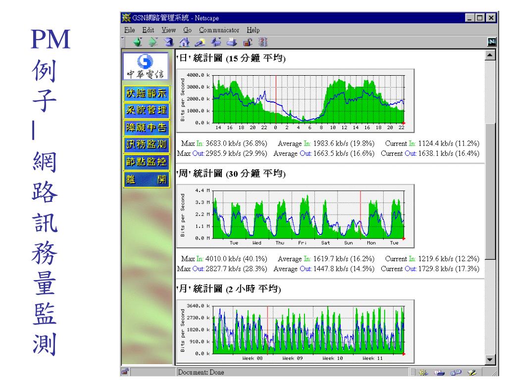Open the Composer component bar icon

[472, 373]
